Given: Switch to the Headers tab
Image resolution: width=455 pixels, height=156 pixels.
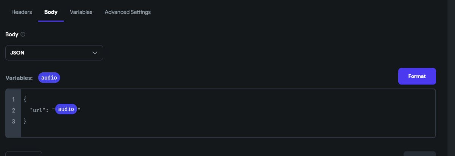Looking at the screenshot, I should coord(22,12).
